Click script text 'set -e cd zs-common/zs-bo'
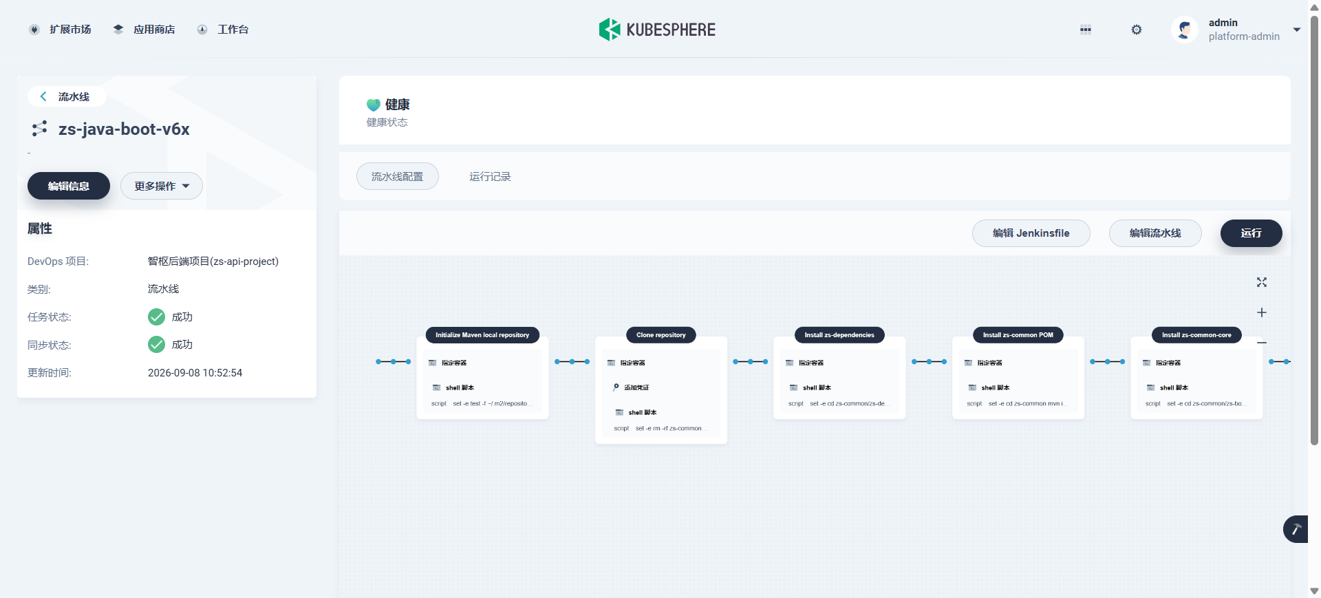The height and width of the screenshot is (598, 1321). 1207,404
